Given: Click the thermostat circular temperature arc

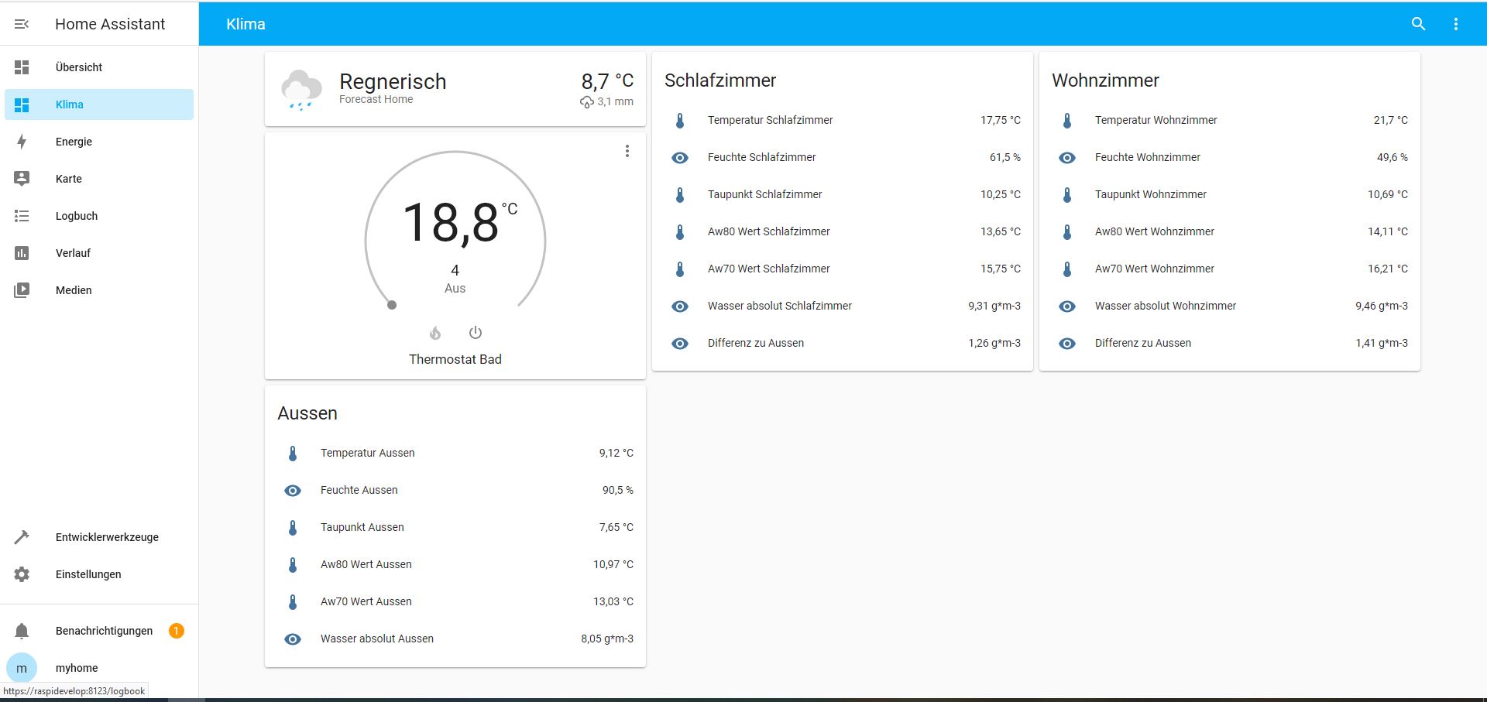Looking at the screenshot, I should (455, 152).
